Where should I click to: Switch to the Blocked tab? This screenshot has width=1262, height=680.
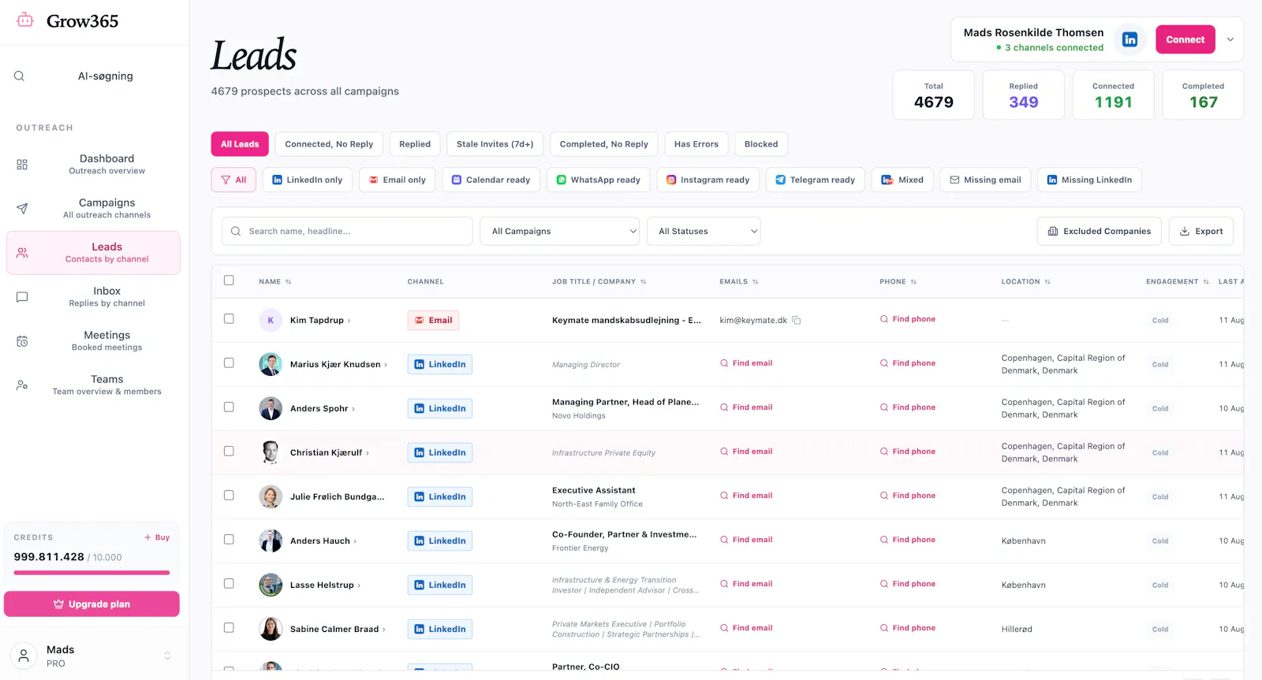click(x=761, y=144)
